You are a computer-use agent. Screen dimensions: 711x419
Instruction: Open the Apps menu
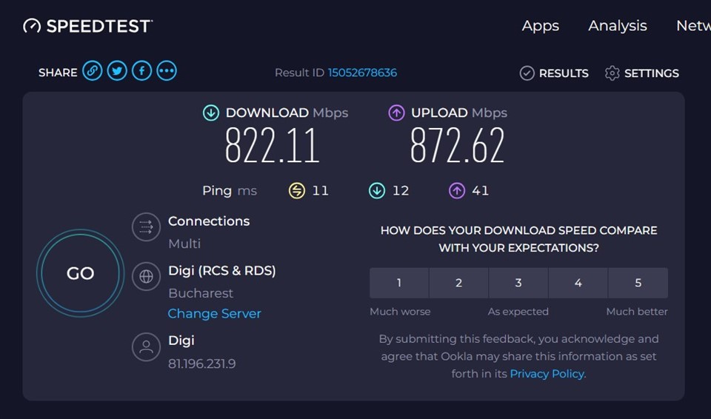540,26
